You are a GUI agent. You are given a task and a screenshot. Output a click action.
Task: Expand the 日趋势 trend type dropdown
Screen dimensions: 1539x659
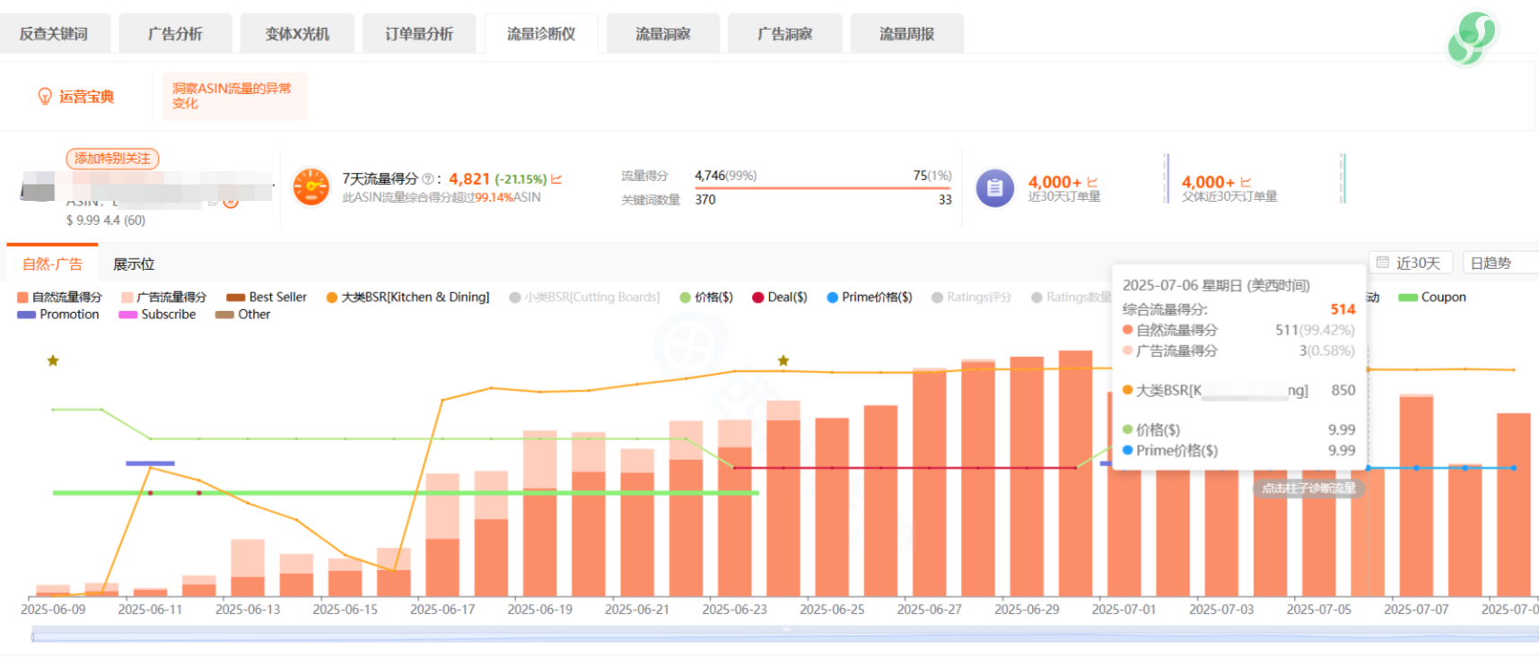click(x=1499, y=263)
